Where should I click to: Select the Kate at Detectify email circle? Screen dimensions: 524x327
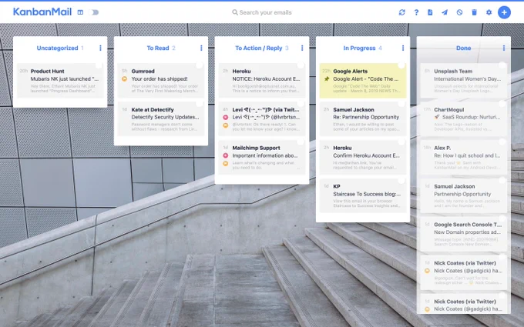click(199, 103)
